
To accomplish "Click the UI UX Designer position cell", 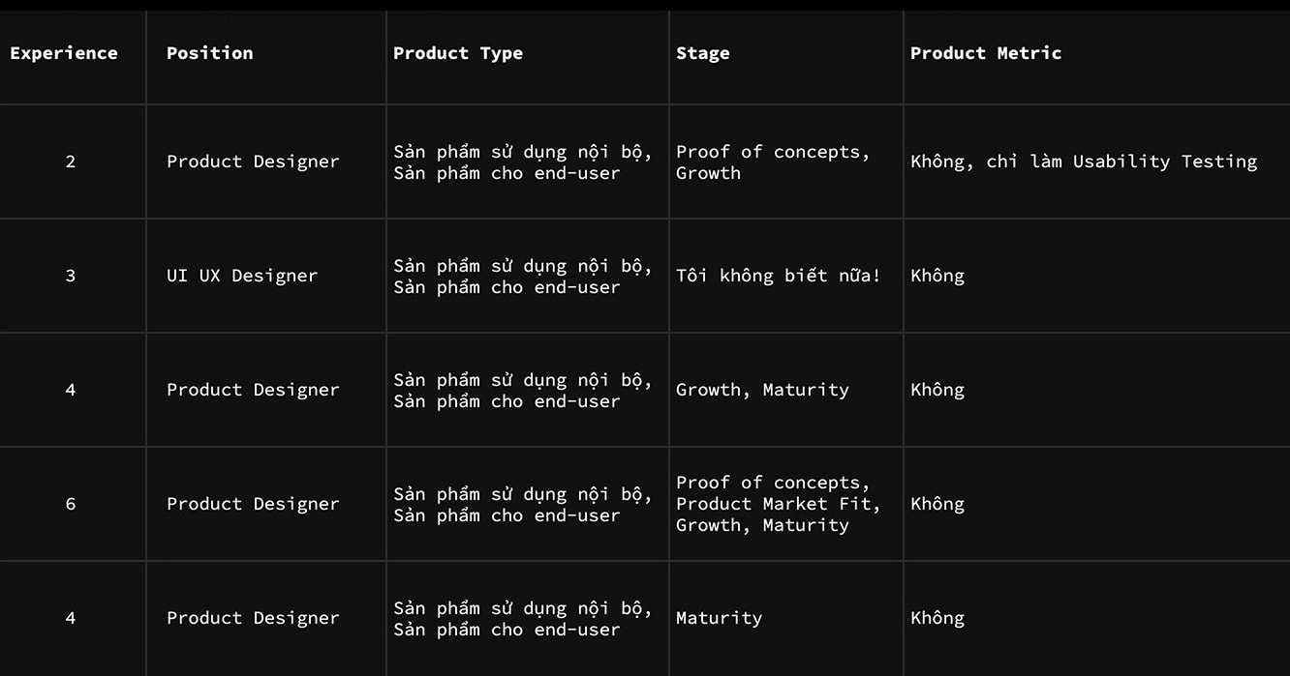I will 241,276.
